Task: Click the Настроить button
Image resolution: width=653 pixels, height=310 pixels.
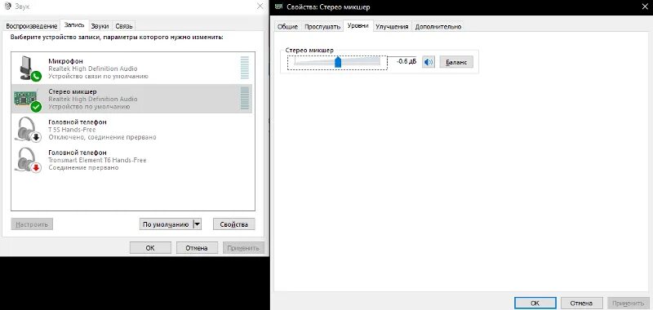Action: point(32,224)
